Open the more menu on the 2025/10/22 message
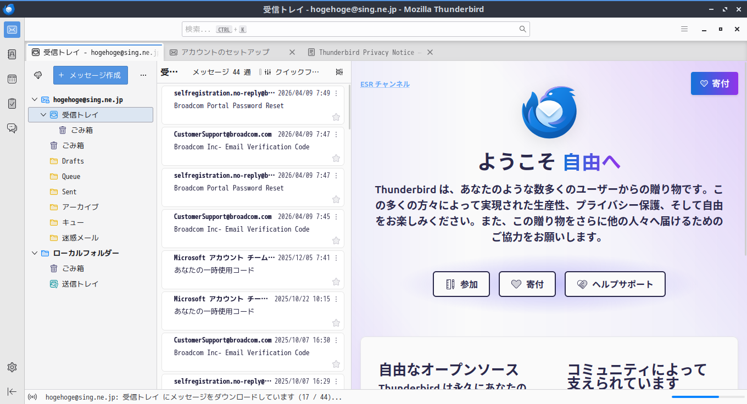Screen dimensions: 747x404 336,299
